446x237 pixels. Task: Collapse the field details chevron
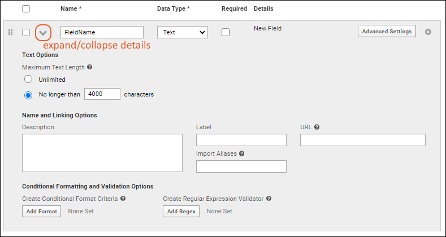43,33
